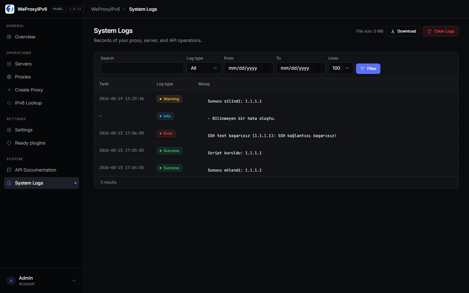Click the WeProxyIPv6 logo icon

coord(10,9)
